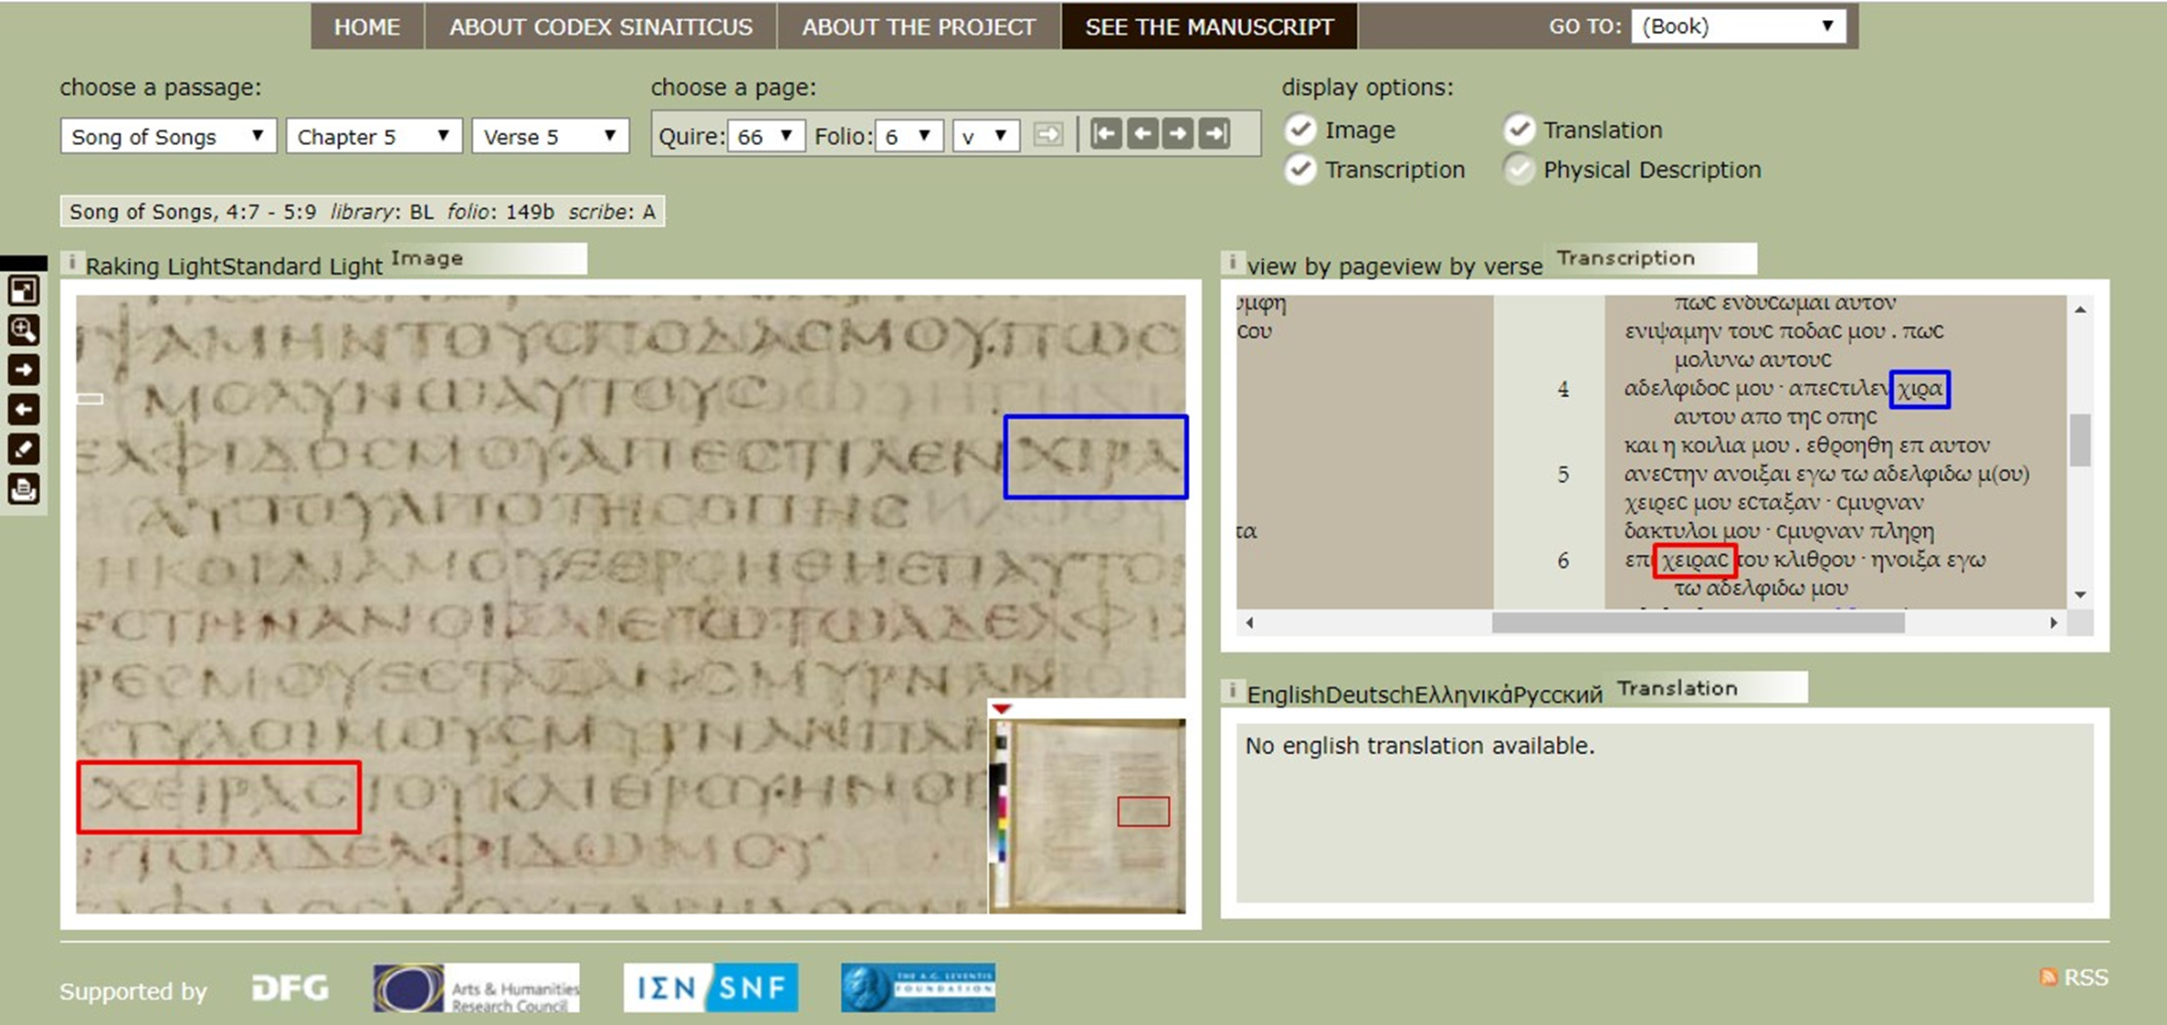
Task: Open SEE THE MANUSCRIPT menu item
Action: tap(1209, 26)
